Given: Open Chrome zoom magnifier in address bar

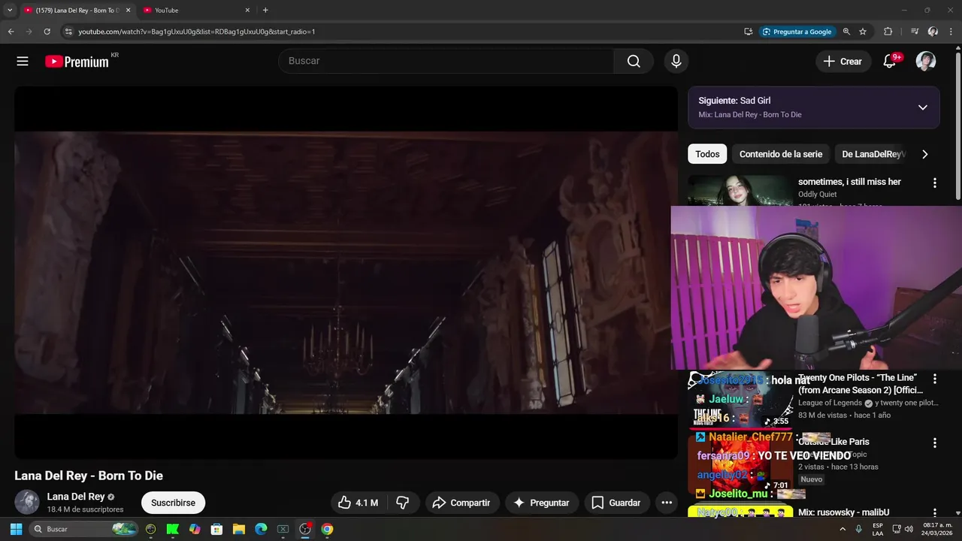Looking at the screenshot, I should tap(846, 32).
